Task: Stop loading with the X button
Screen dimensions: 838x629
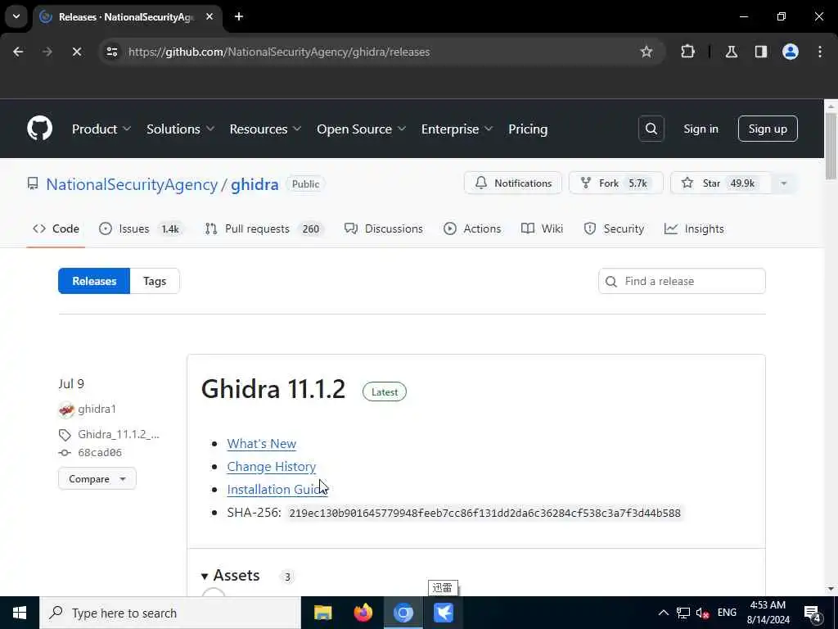Action: [x=76, y=52]
